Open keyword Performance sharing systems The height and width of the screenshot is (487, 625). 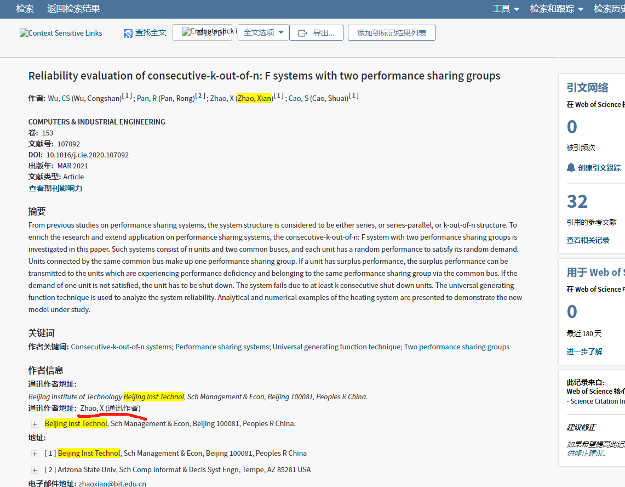[x=222, y=347]
